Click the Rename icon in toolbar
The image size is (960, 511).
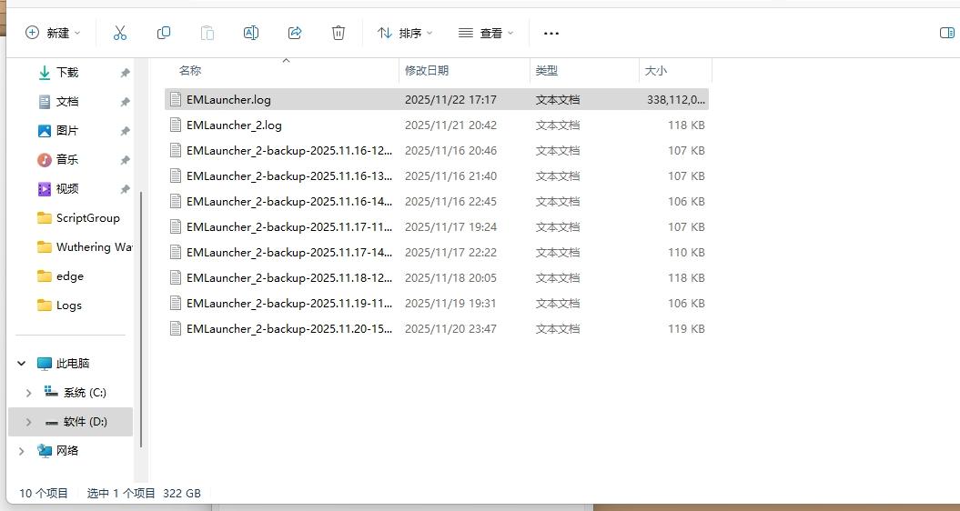click(x=251, y=33)
